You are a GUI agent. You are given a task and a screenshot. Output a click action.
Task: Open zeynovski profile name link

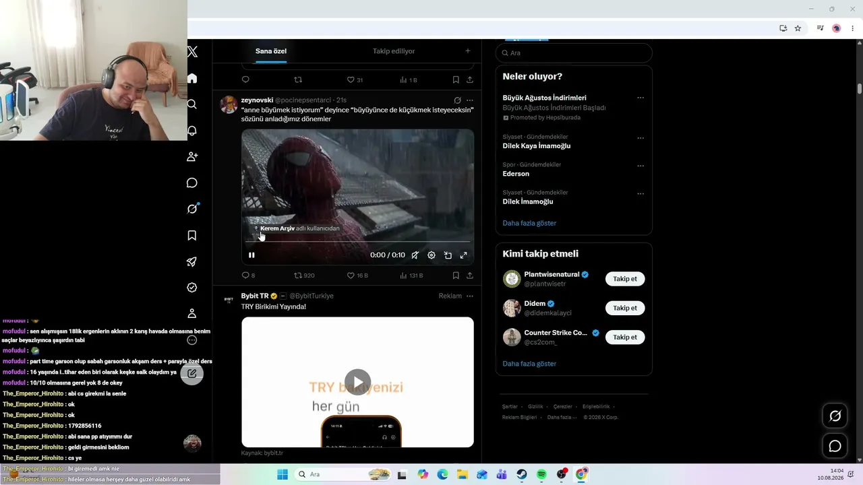point(257,100)
